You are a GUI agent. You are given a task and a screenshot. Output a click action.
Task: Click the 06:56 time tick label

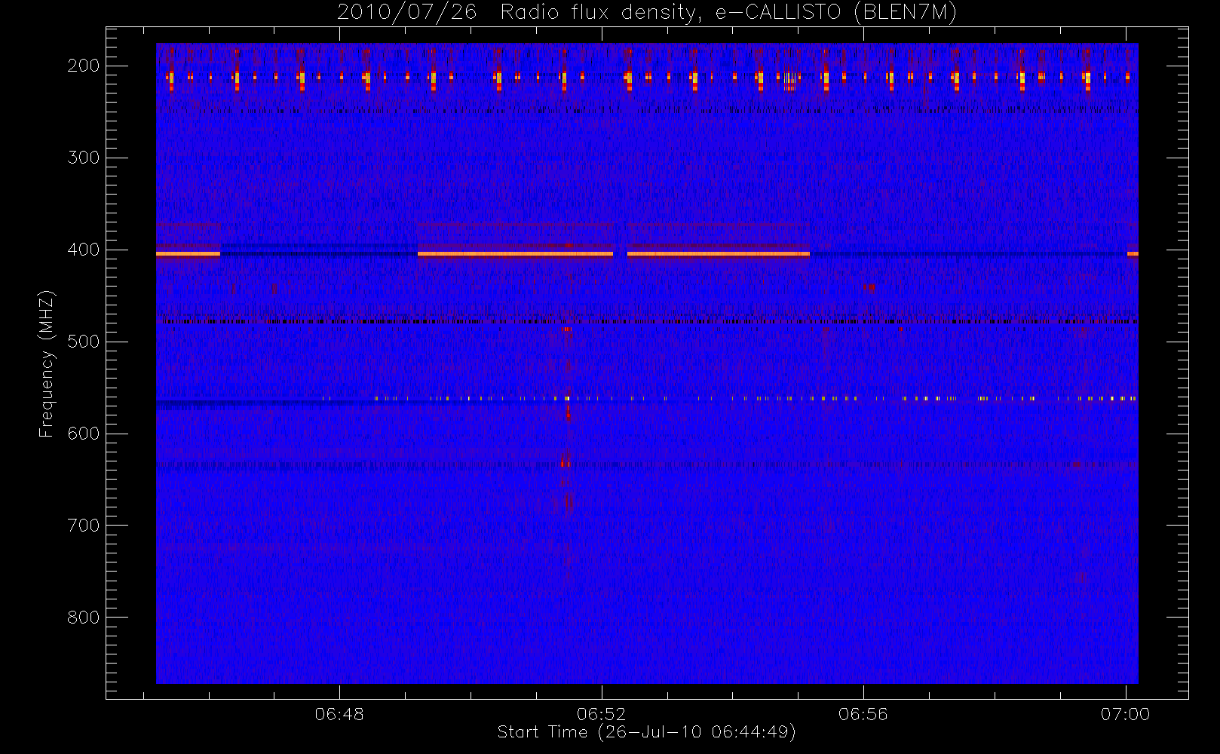click(863, 714)
